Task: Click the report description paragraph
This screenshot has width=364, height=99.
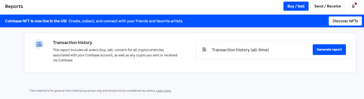Action: pos(115,55)
